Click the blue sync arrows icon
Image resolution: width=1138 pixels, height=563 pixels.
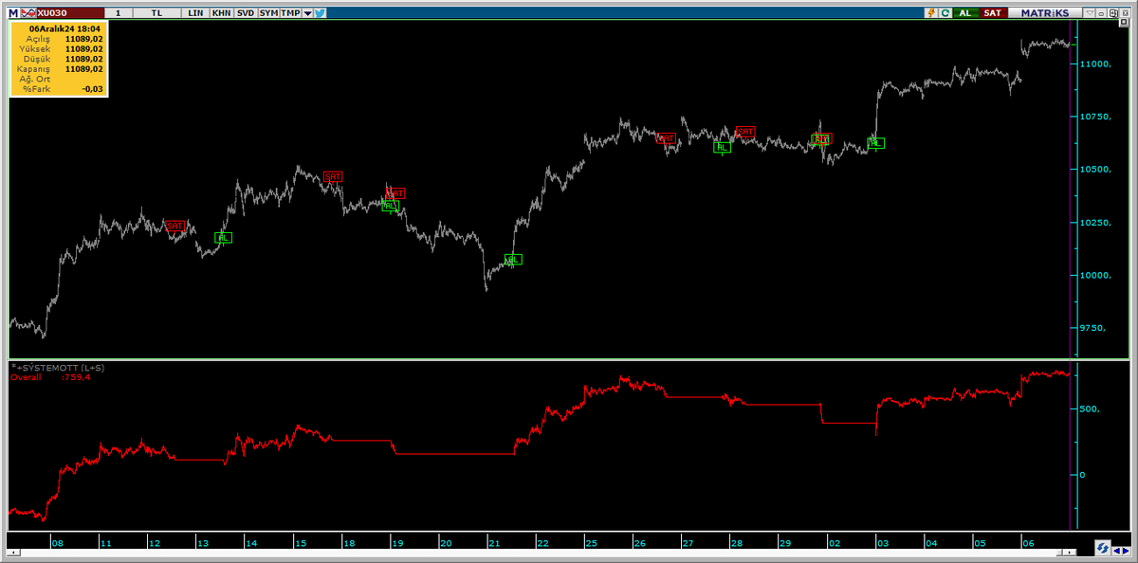coord(1103,548)
